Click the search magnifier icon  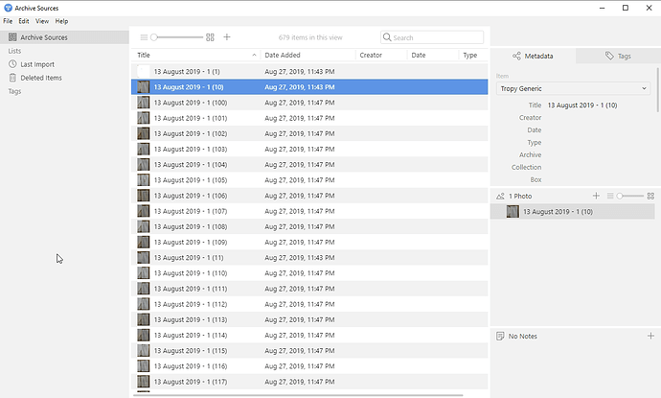[x=387, y=37]
